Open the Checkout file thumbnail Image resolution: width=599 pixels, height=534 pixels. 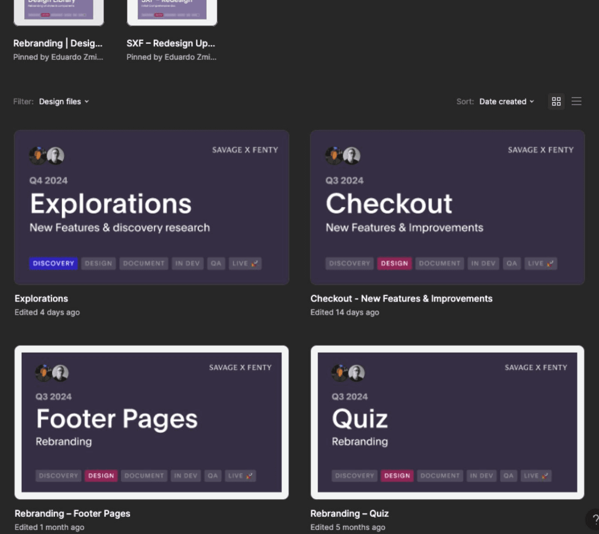pyautogui.click(x=447, y=207)
